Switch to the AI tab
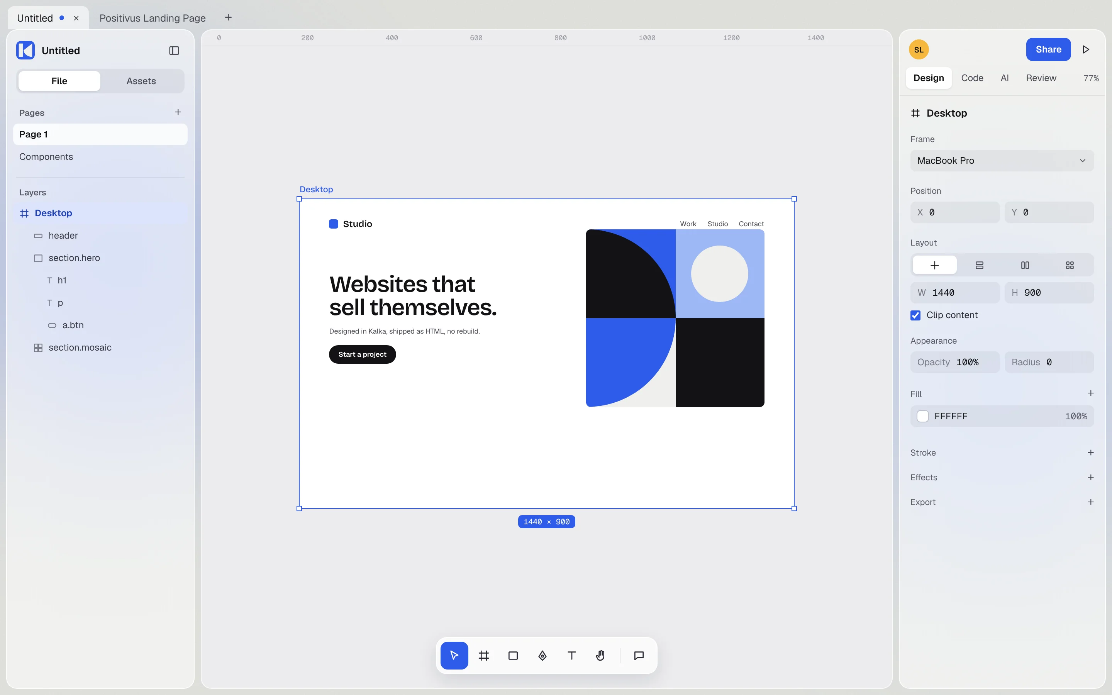Screen dimensions: 1112x695 pyautogui.click(x=1005, y=78)
